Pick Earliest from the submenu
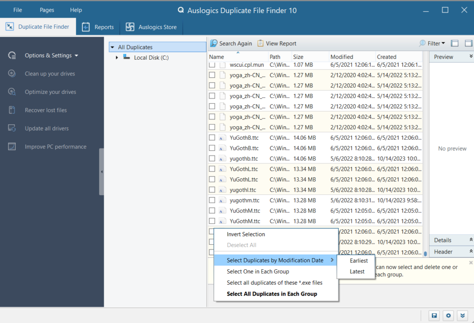This screenshot has width=474, height=323. [x=359, y=261]
